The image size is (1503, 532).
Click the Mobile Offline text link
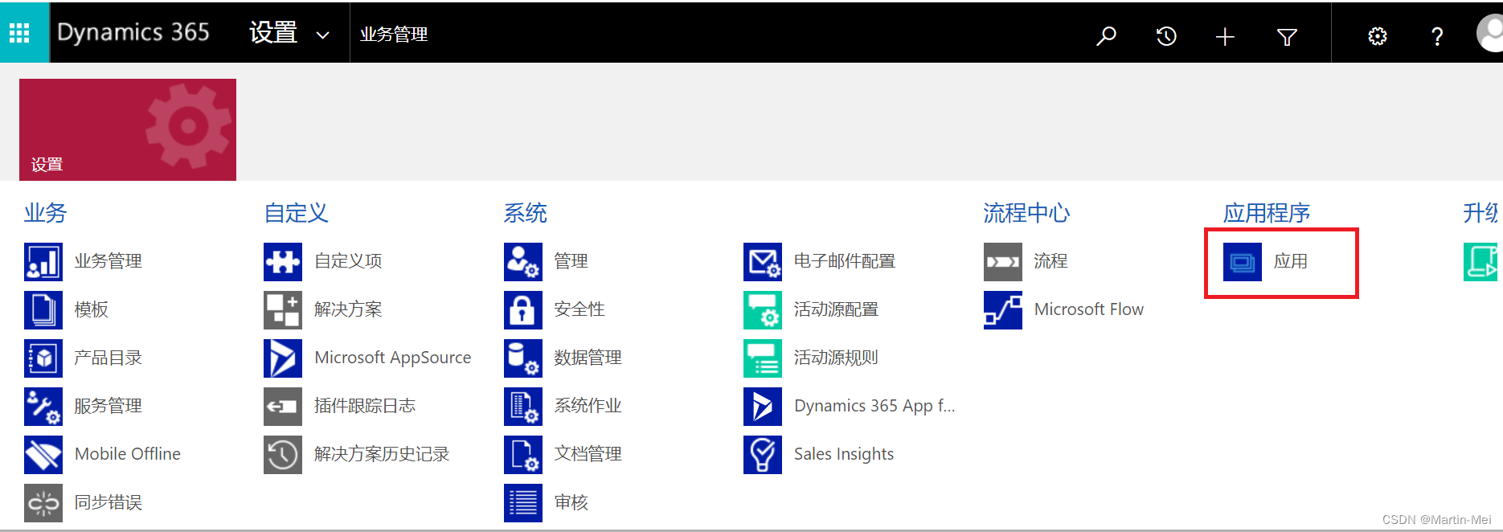128,454
